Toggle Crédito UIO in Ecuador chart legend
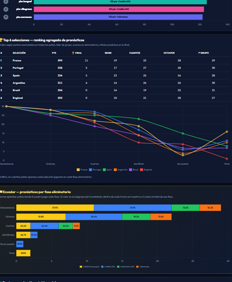Screen dimensions: 232x282 (x=108, y=266)
